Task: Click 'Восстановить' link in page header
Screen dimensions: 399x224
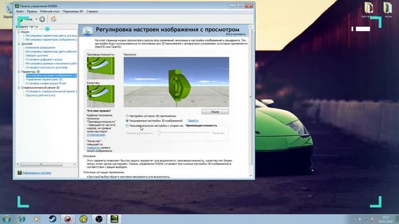Action: 236,34
